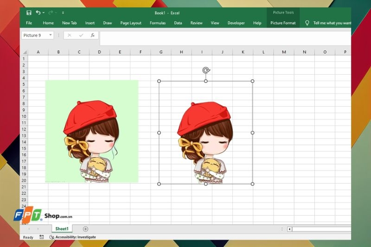This screenshot has height=247, width=371.
Task: Select column M header
Action: (x=284, y=52)
